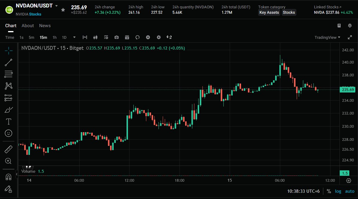Click the Volume indicator label
This screenshot has height=199, width=358.
tap(28, 171)
